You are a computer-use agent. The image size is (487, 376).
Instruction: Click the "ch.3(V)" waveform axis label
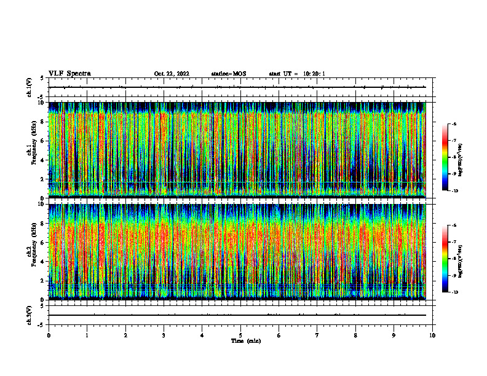coord(29,316)
